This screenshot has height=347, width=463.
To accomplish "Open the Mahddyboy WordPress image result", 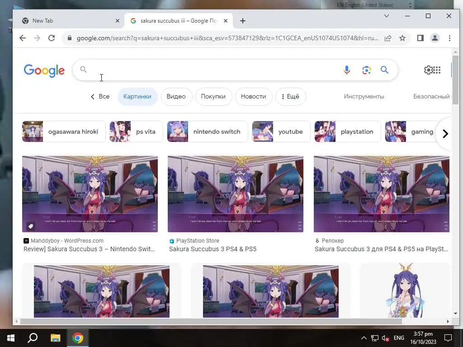I will (x=90, y=194).
